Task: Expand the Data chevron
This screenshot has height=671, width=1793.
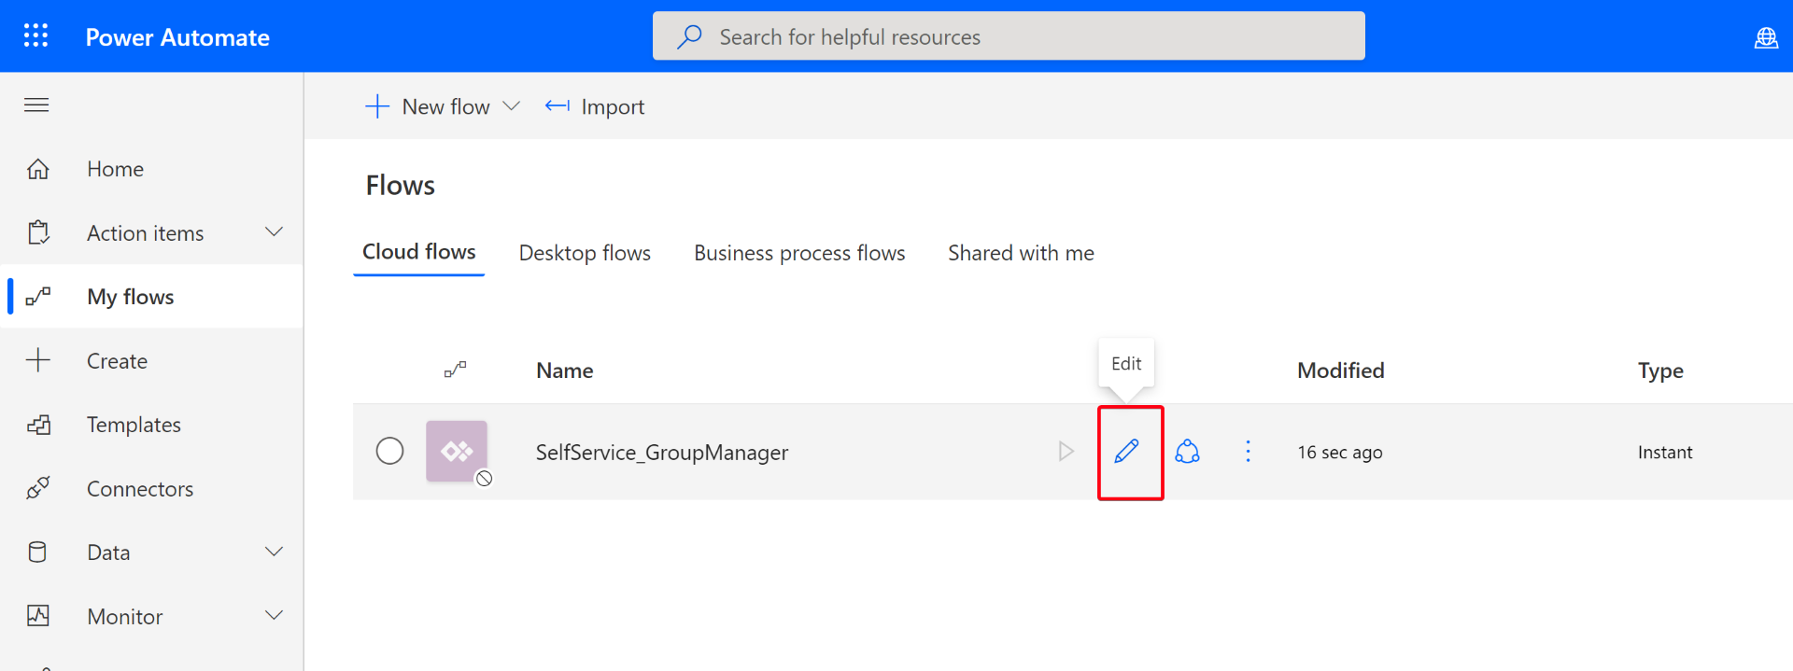Action: click(x=274, y=552)
